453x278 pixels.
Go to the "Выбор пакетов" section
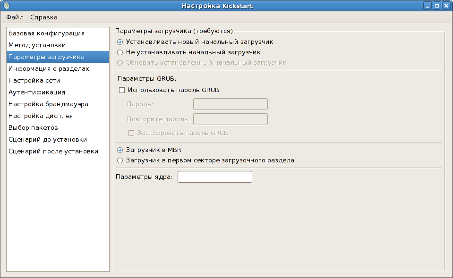click(x=33, y=127)
